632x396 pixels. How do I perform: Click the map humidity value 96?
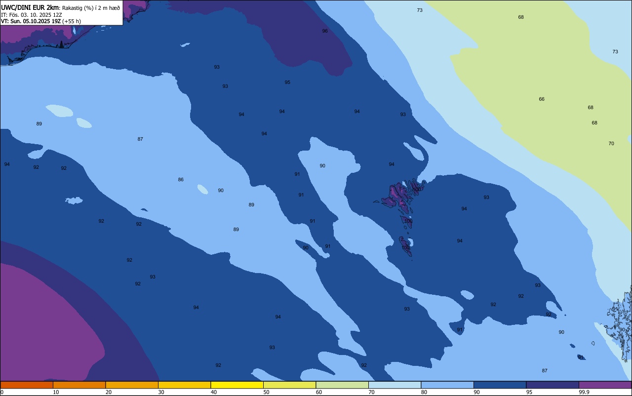tap(325, 31)
